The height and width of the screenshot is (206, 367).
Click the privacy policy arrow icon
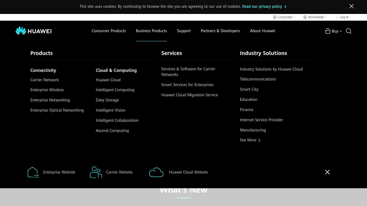(285, 6)
